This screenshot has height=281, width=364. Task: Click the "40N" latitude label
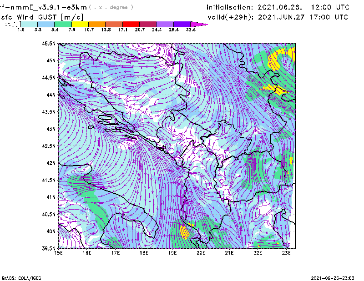coord(51,231)
